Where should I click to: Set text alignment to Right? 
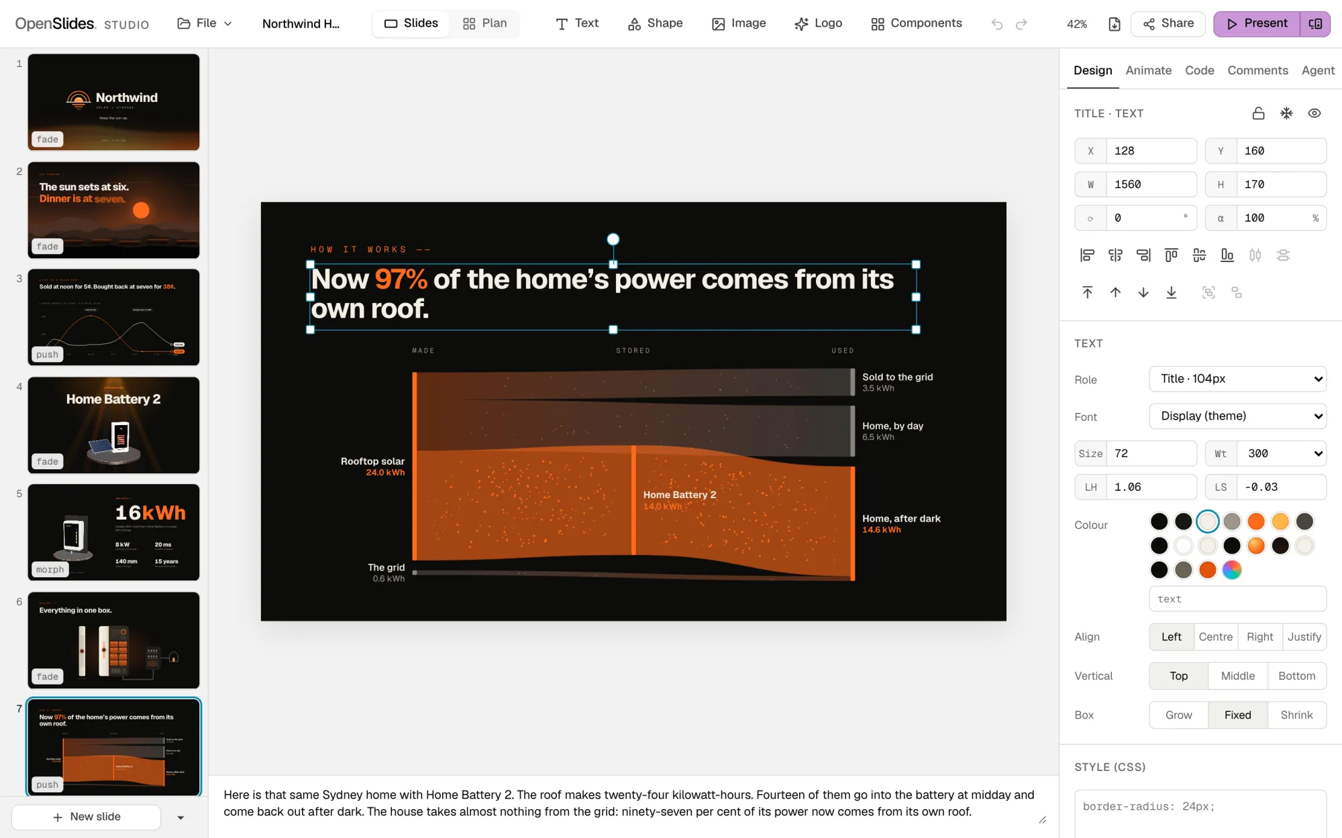1259,637
